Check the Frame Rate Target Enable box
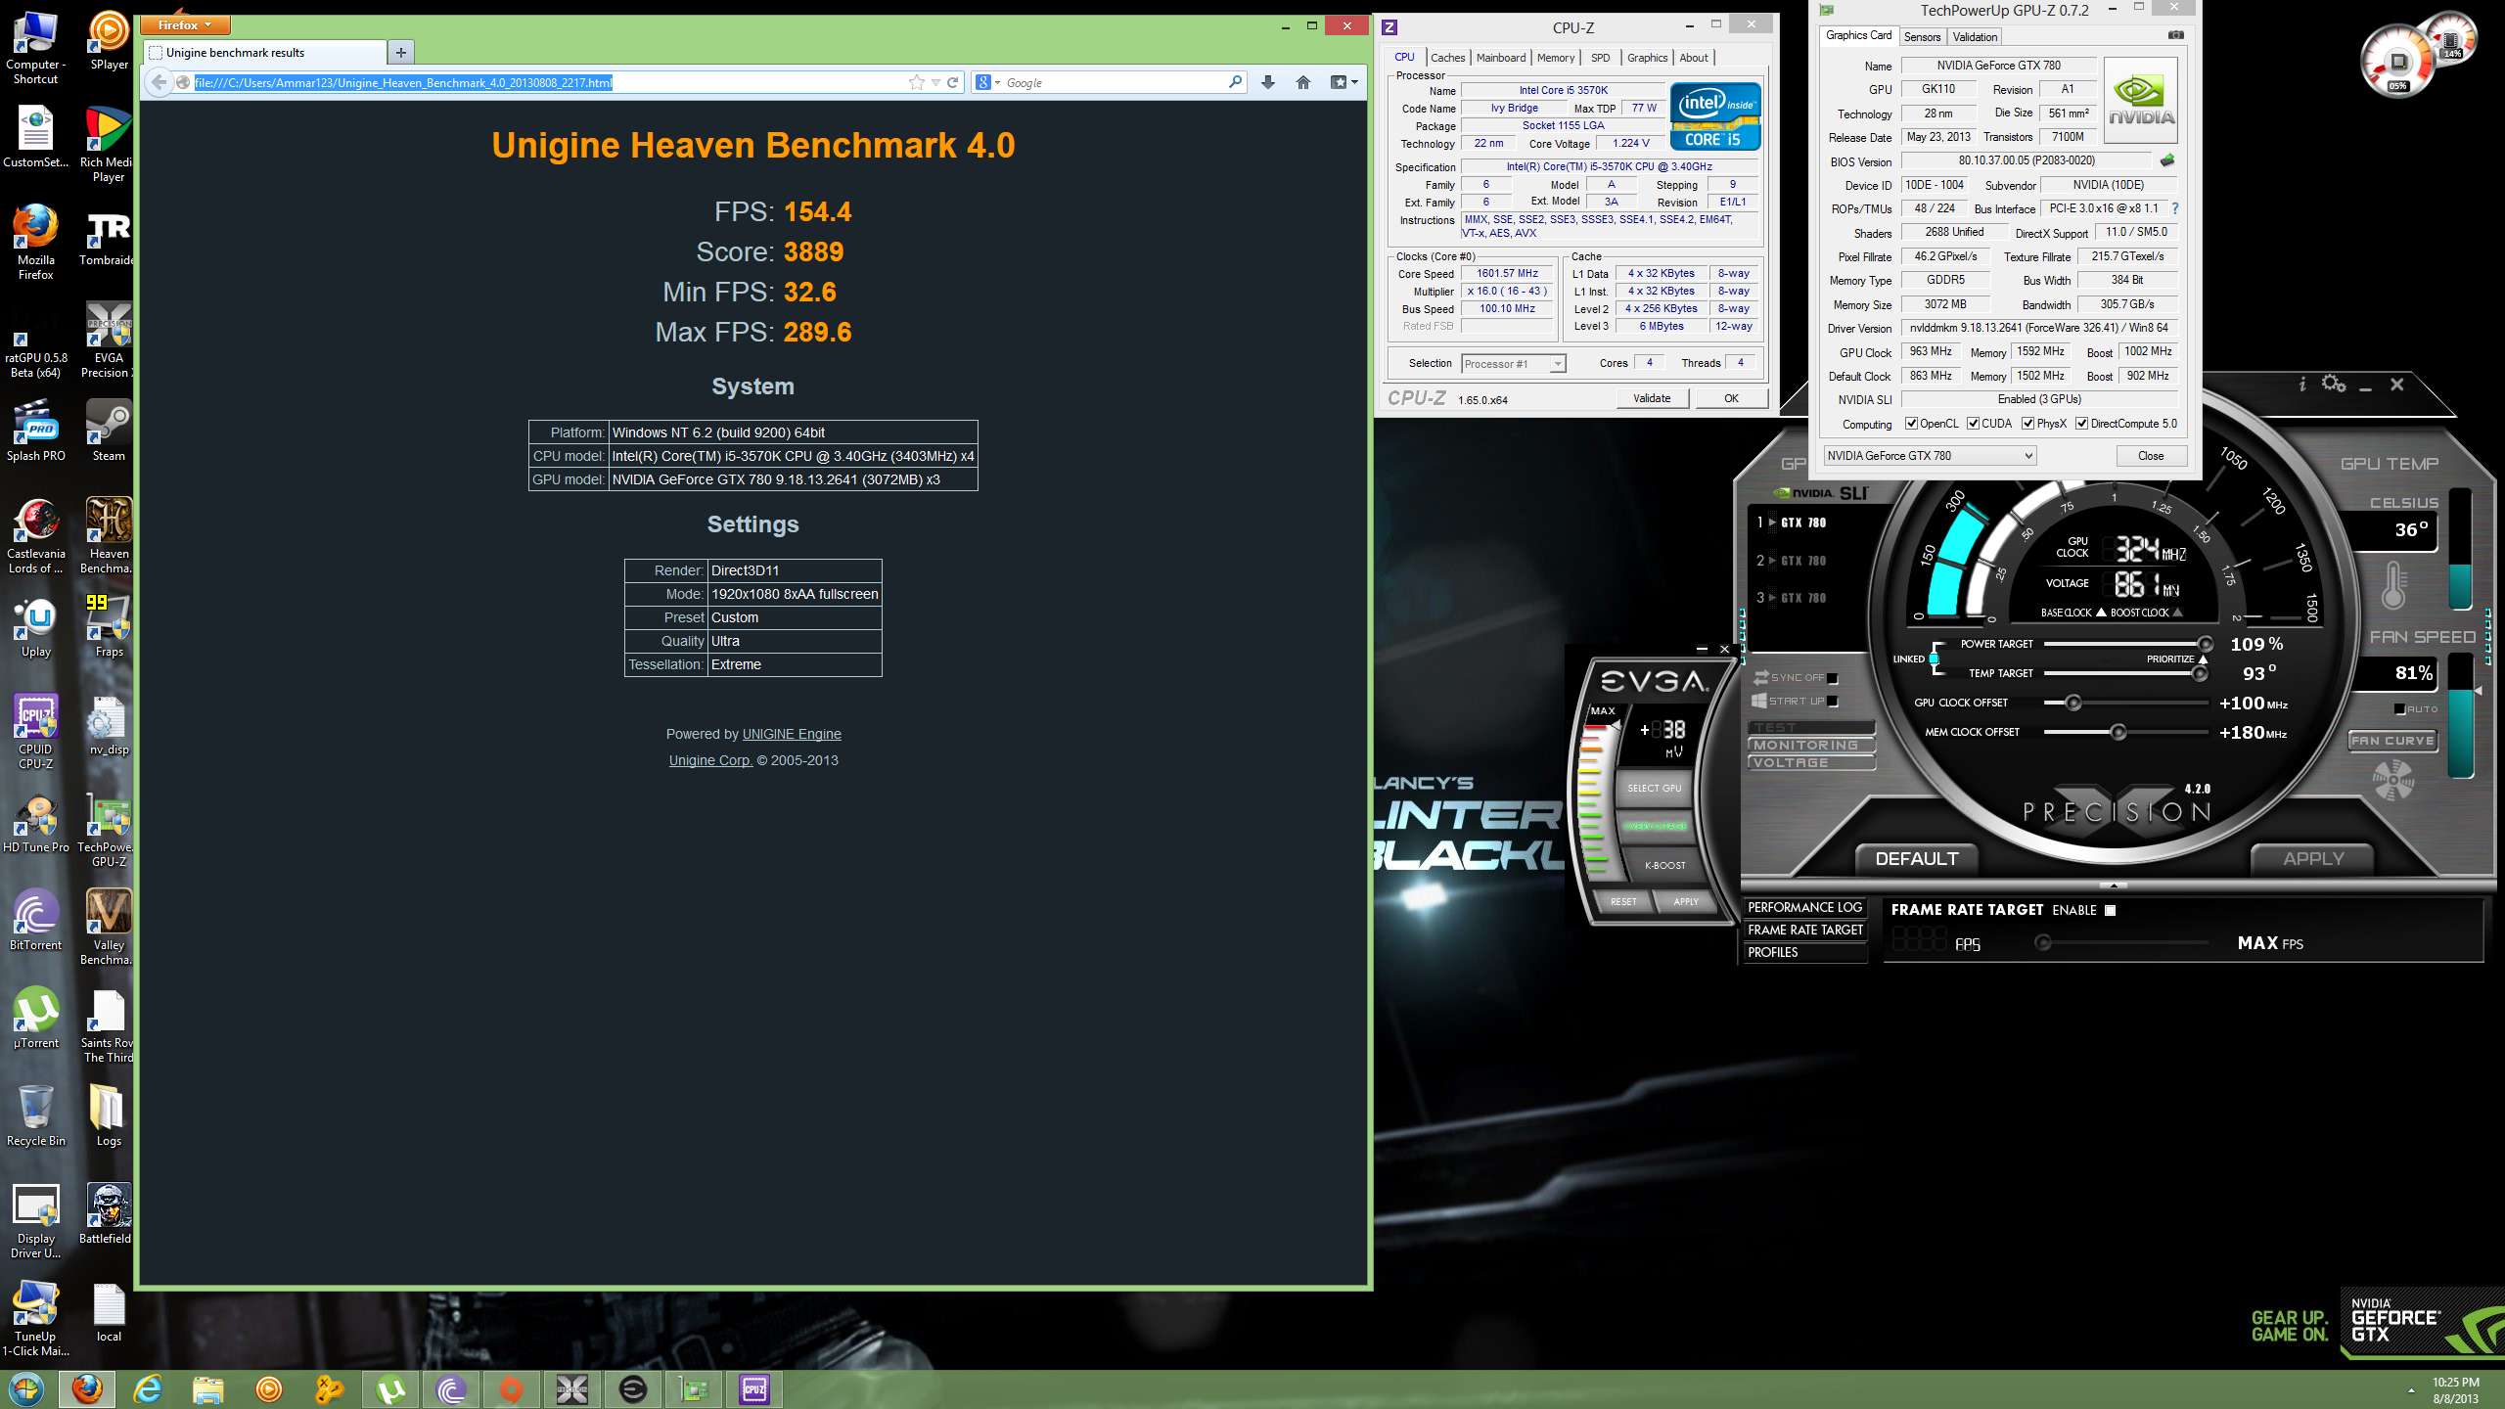2505x1409 pixels. click(2110, 910)
